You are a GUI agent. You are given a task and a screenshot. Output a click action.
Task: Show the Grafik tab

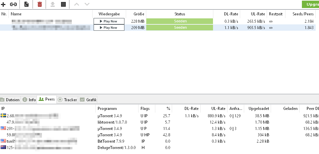pos(88,100)
